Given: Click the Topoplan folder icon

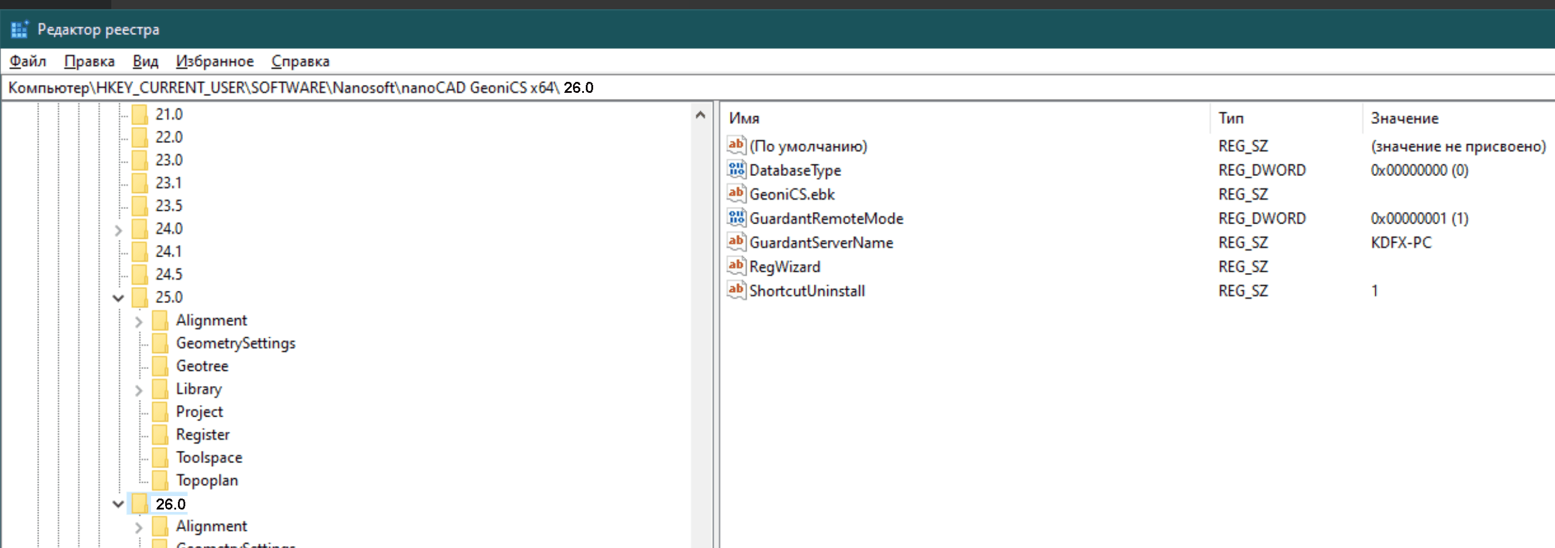Looking at the screenshot, I should click(x=160, y=480).
